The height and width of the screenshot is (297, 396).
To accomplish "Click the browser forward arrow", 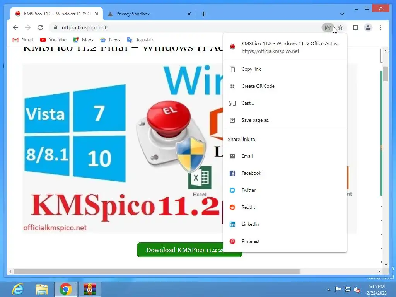I will coord(28,27).
